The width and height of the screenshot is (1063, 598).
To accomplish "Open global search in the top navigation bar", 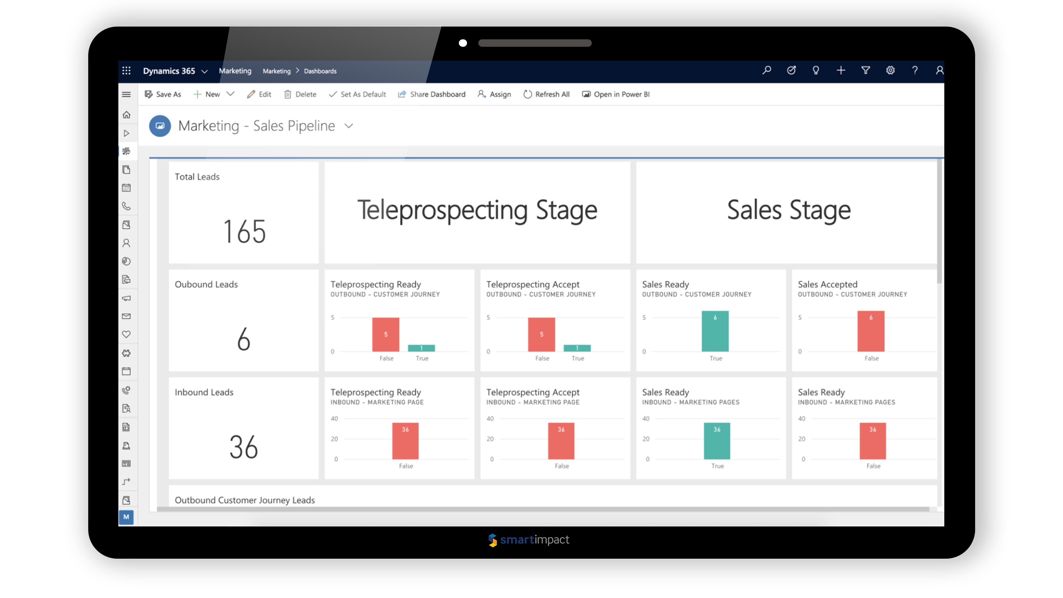I will (x=767, y=70).
